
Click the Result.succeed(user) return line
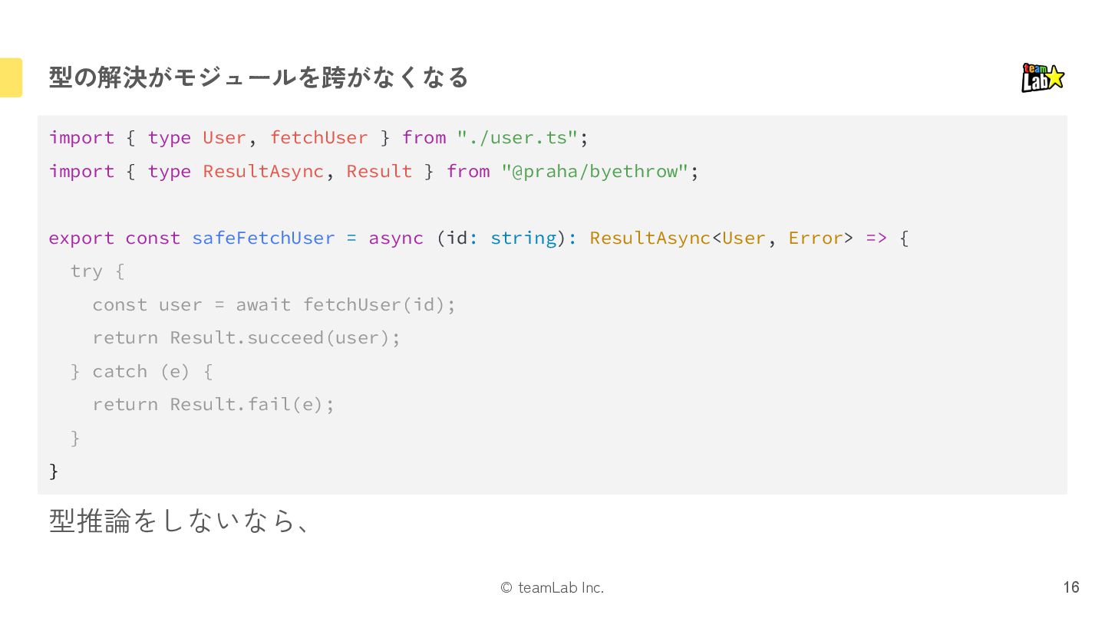(246, 337)
